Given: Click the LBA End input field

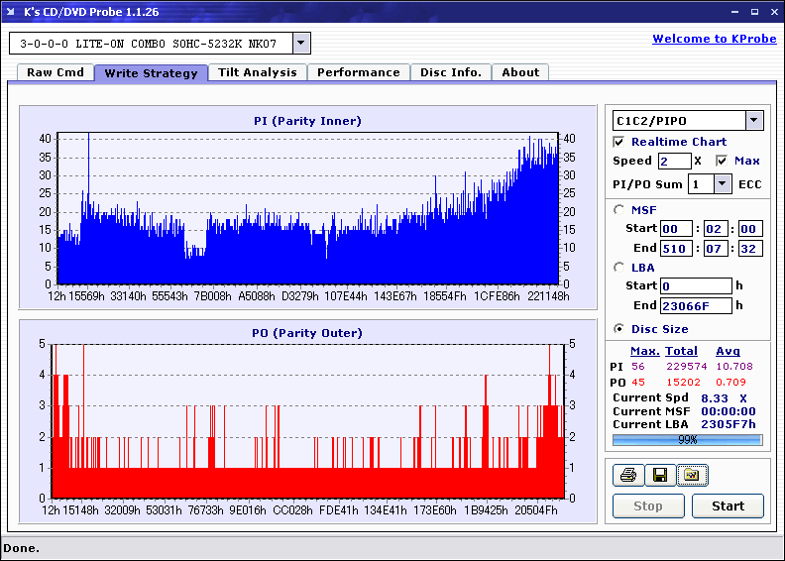Looking at the screenshot, I should (696, 305).
